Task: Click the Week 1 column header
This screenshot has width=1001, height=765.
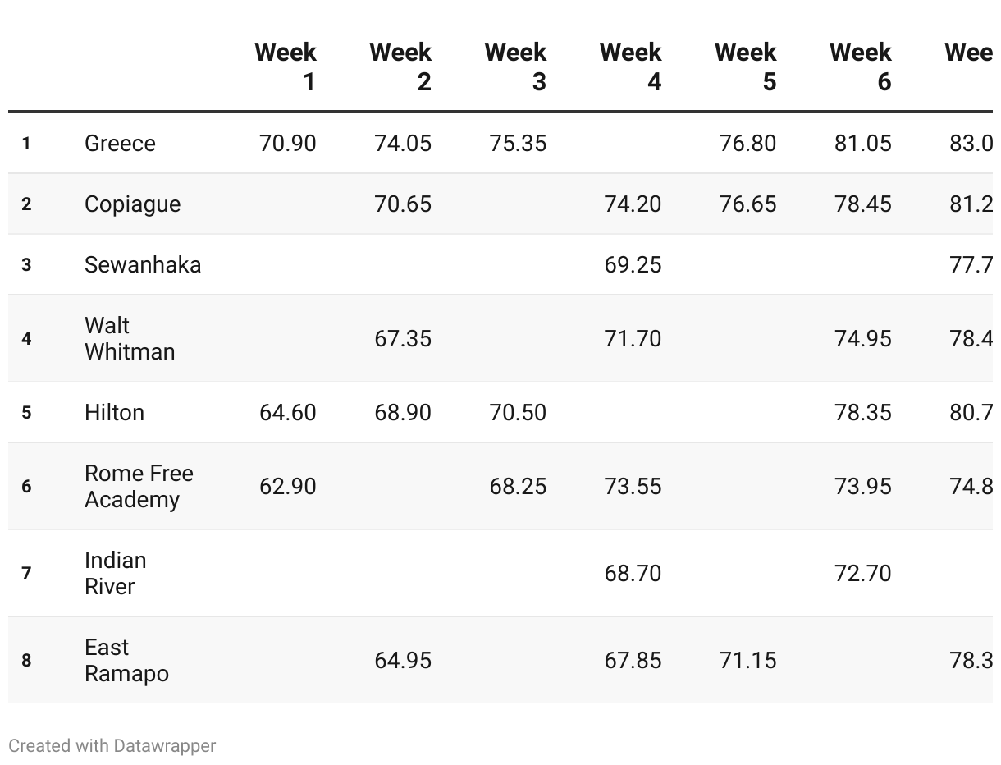Action: (x=286, y=66)
